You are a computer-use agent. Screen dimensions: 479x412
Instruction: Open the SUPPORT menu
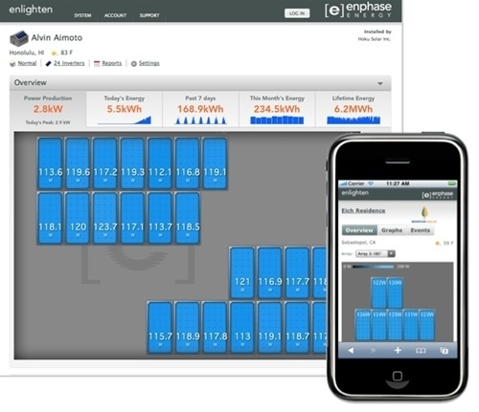(x=149, y=15)
